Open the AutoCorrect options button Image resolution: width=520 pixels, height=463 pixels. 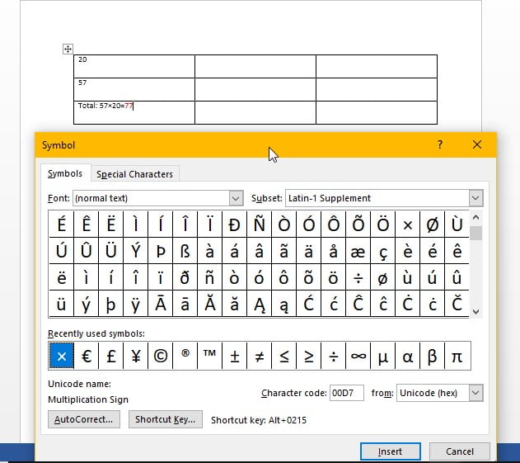[x=84, y=419]
